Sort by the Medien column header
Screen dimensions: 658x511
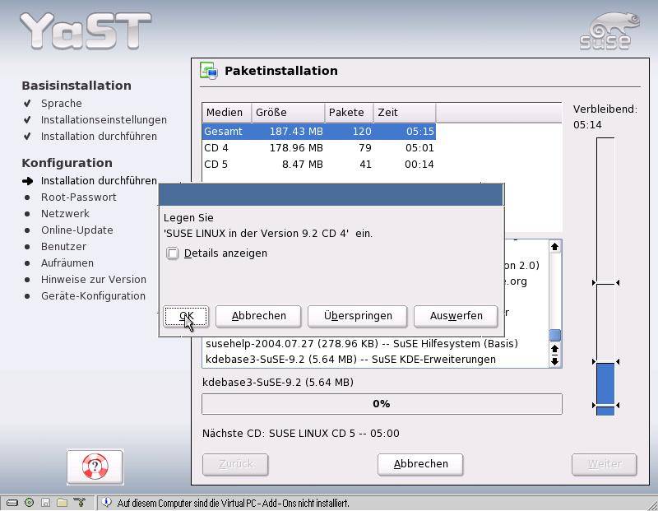(227, 113)
